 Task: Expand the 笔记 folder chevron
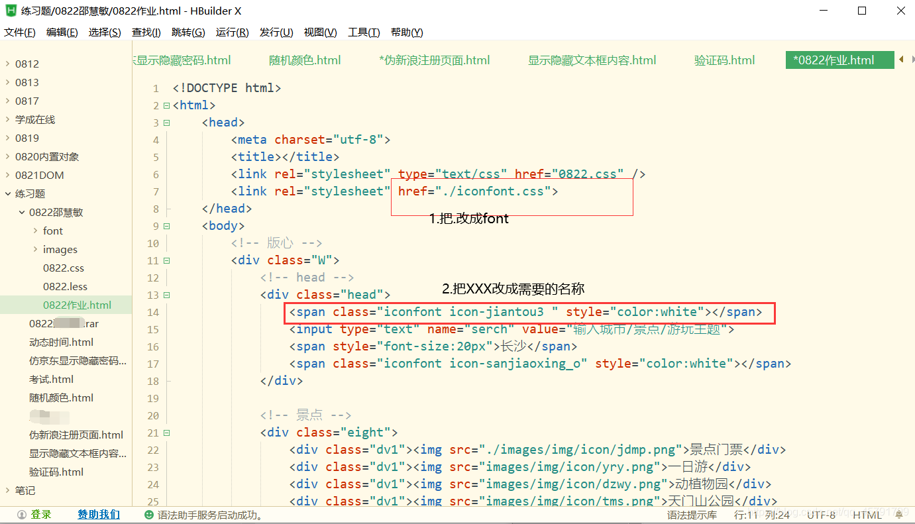point(7,491)
